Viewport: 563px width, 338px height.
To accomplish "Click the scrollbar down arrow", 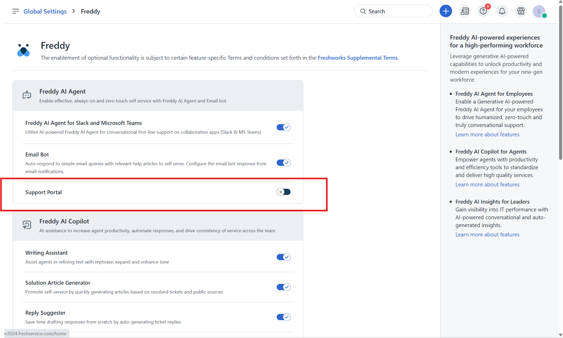I will click(561, 335).
